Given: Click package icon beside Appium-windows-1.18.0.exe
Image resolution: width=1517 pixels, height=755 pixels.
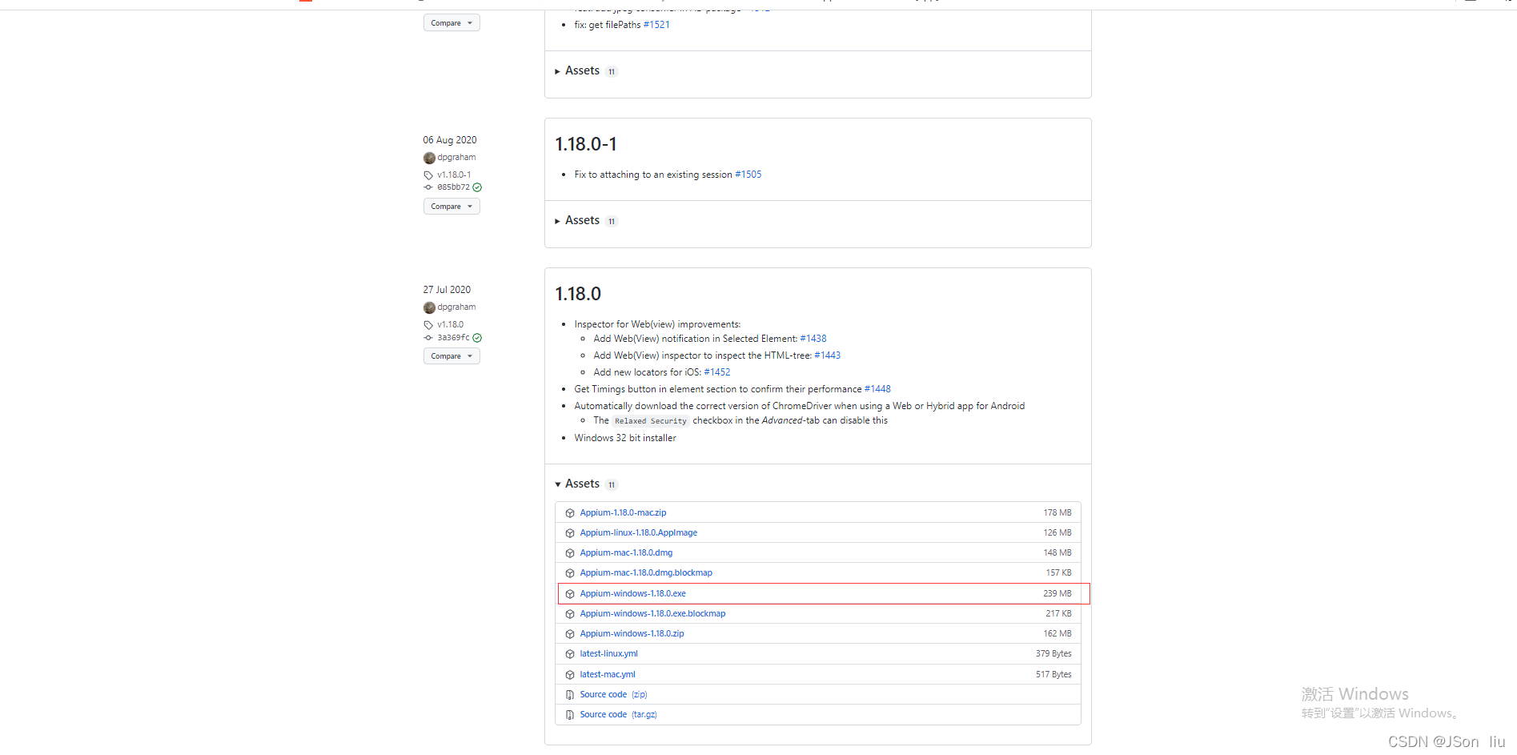Looking at the screenshot, I should [x=570, y=594].
